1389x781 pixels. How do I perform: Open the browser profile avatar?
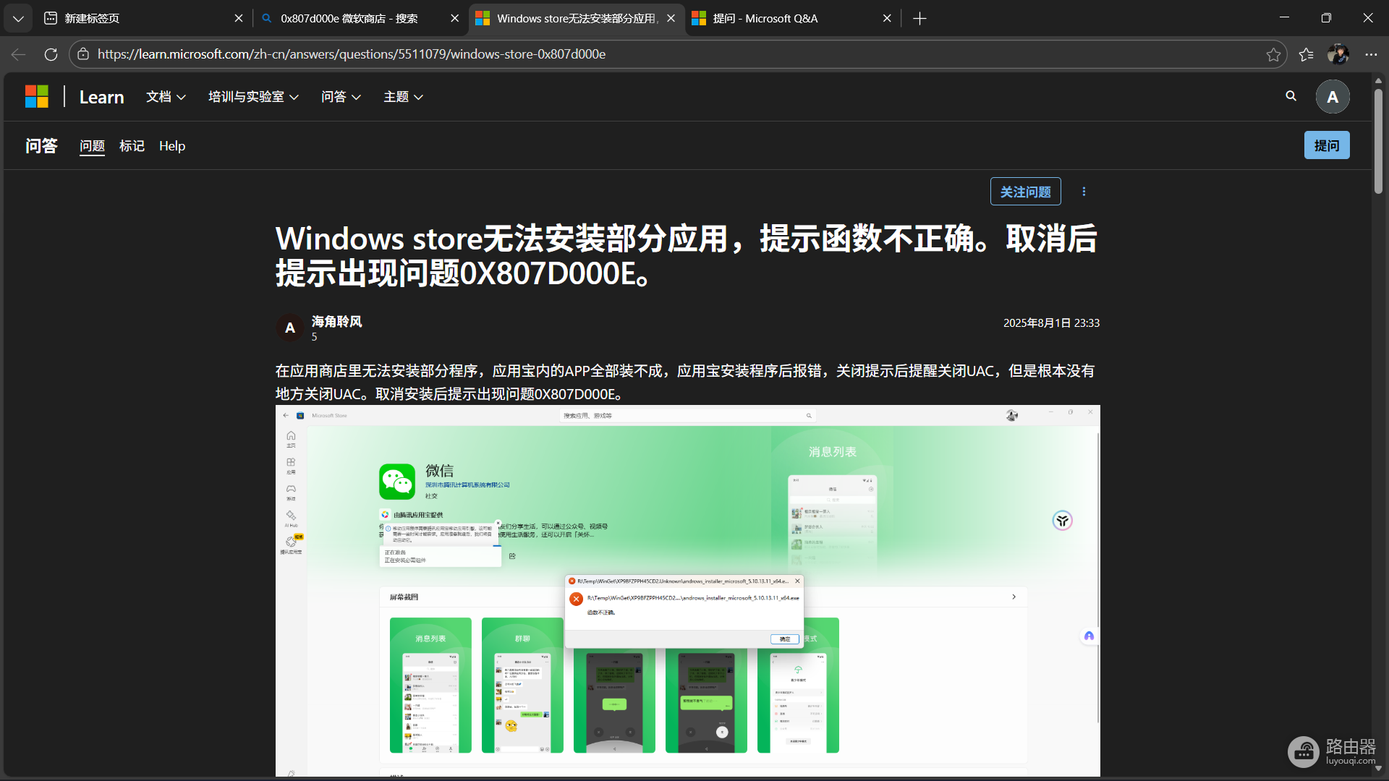click(1338, 54)
